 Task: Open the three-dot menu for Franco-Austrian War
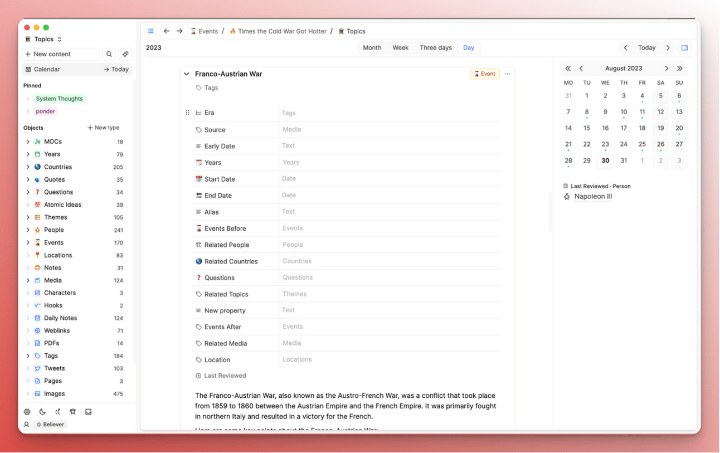[x=507, y=74]
